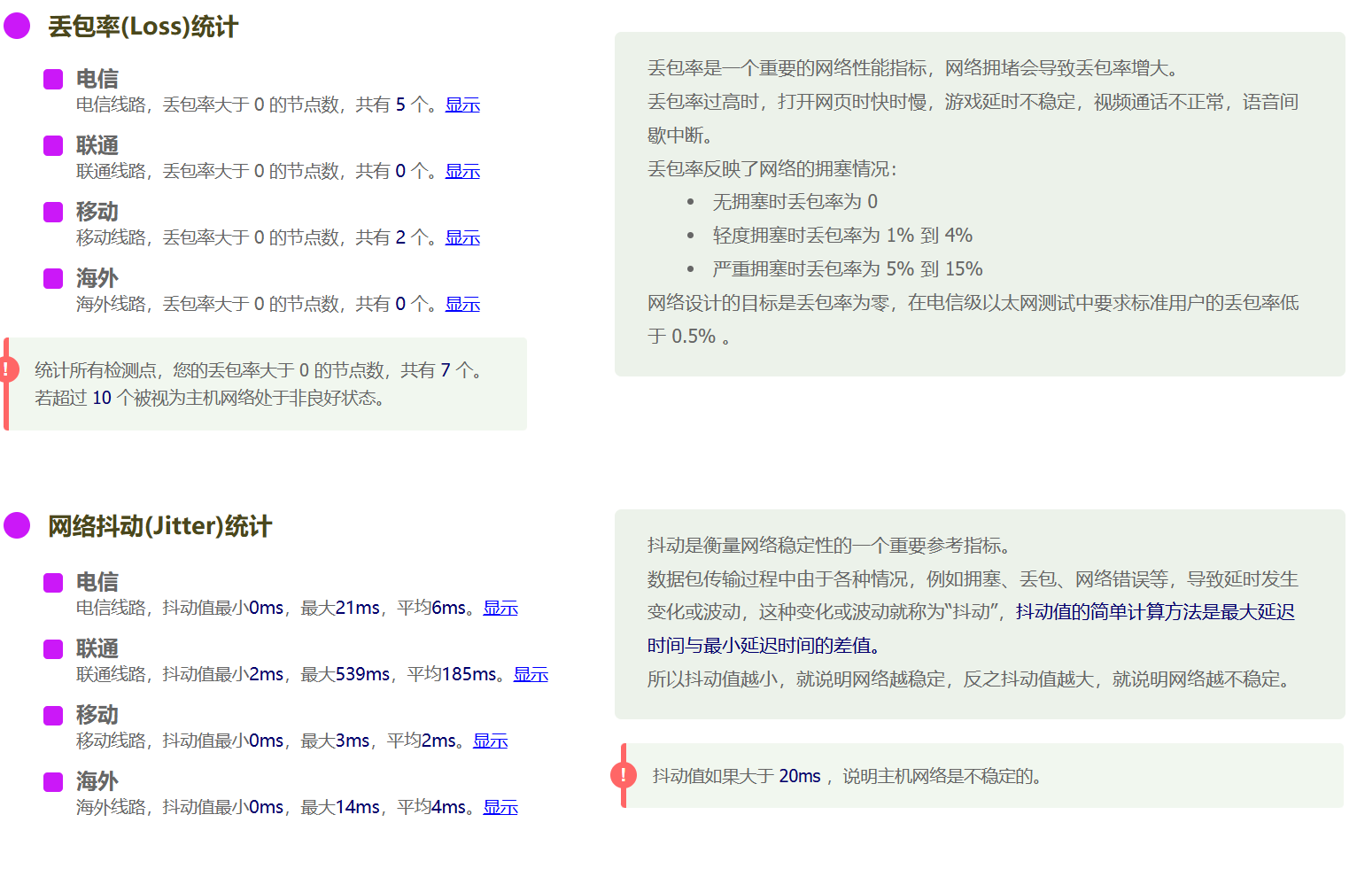The width and height of the screenshot is (1357, 869).
Task: Open 显示 link for 联通 jitter details
Action: click(x=530, y=675)
